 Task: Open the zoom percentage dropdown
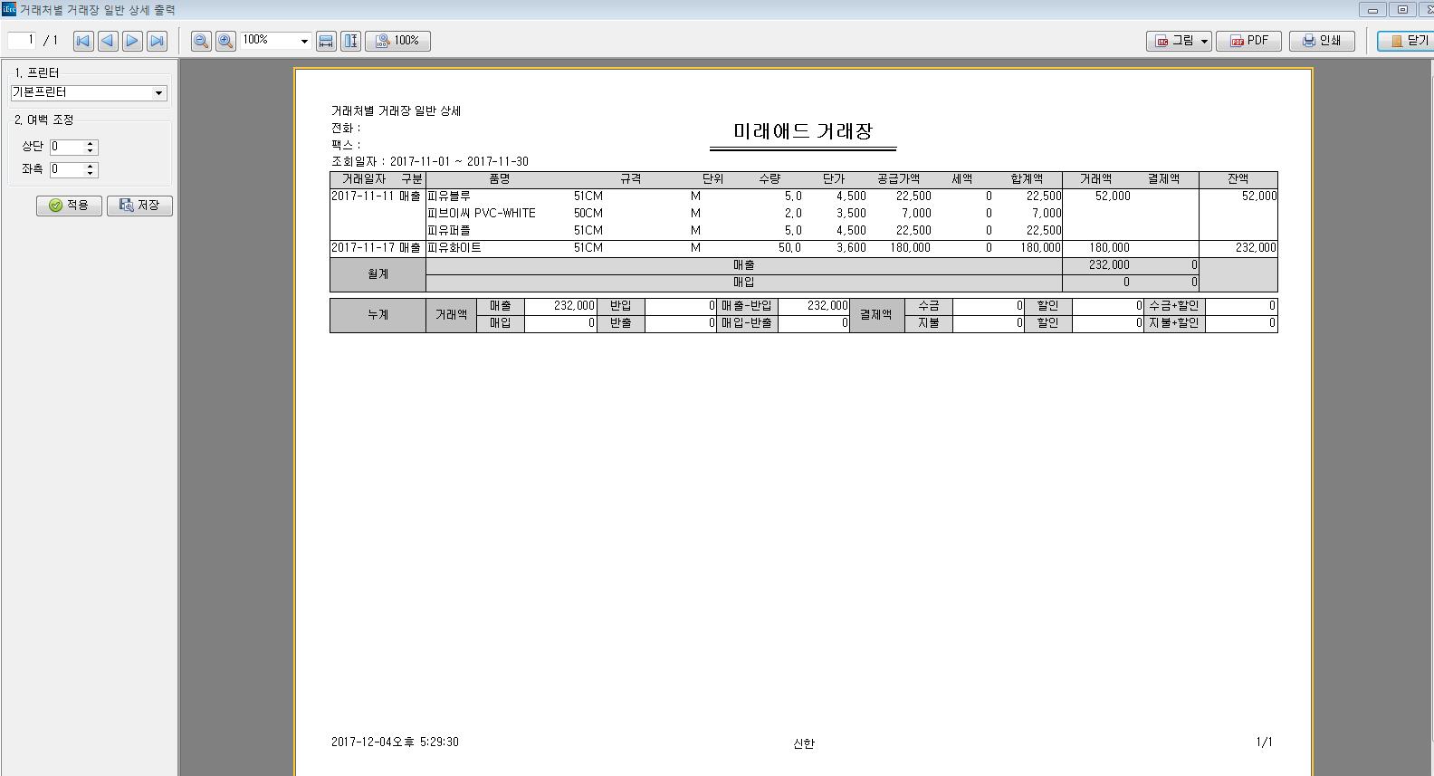click(x=304, y=41)
